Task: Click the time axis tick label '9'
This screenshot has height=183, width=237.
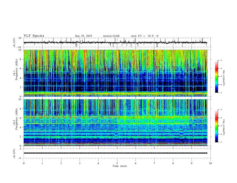Action: point(192,163)
